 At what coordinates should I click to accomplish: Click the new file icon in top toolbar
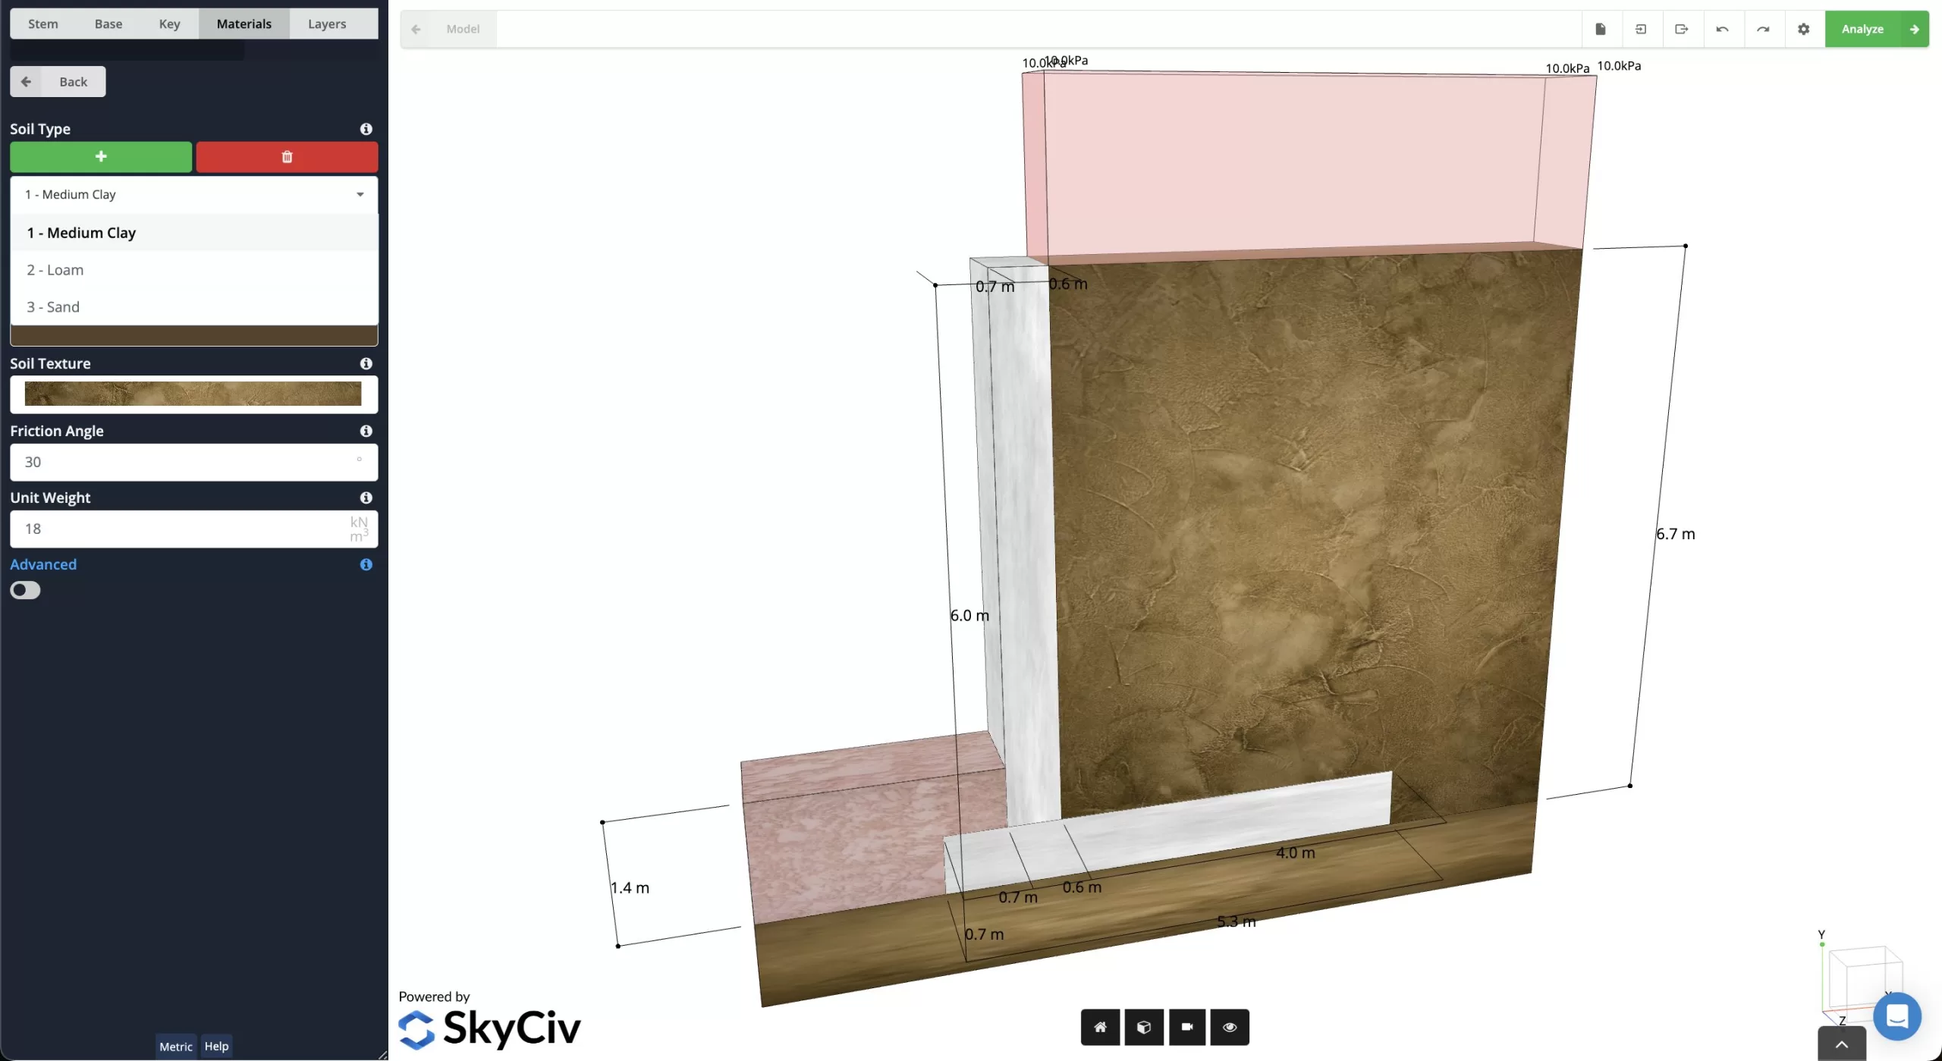(1601, 29)
